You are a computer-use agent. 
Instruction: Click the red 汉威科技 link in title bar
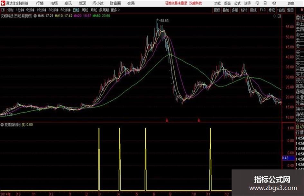196,3
